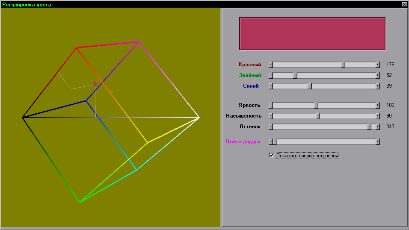Click the Зелёный slider thumb
Screen dimensions: 409x230
[295, 75]
